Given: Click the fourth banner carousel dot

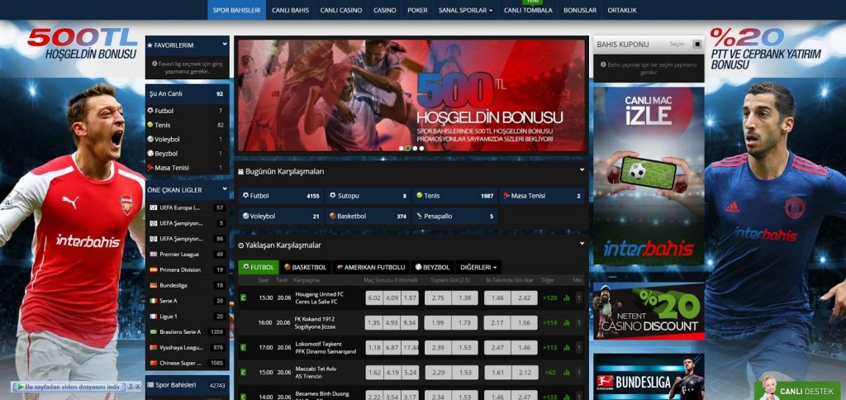Looking at the screenshot, I should (422, 148).
